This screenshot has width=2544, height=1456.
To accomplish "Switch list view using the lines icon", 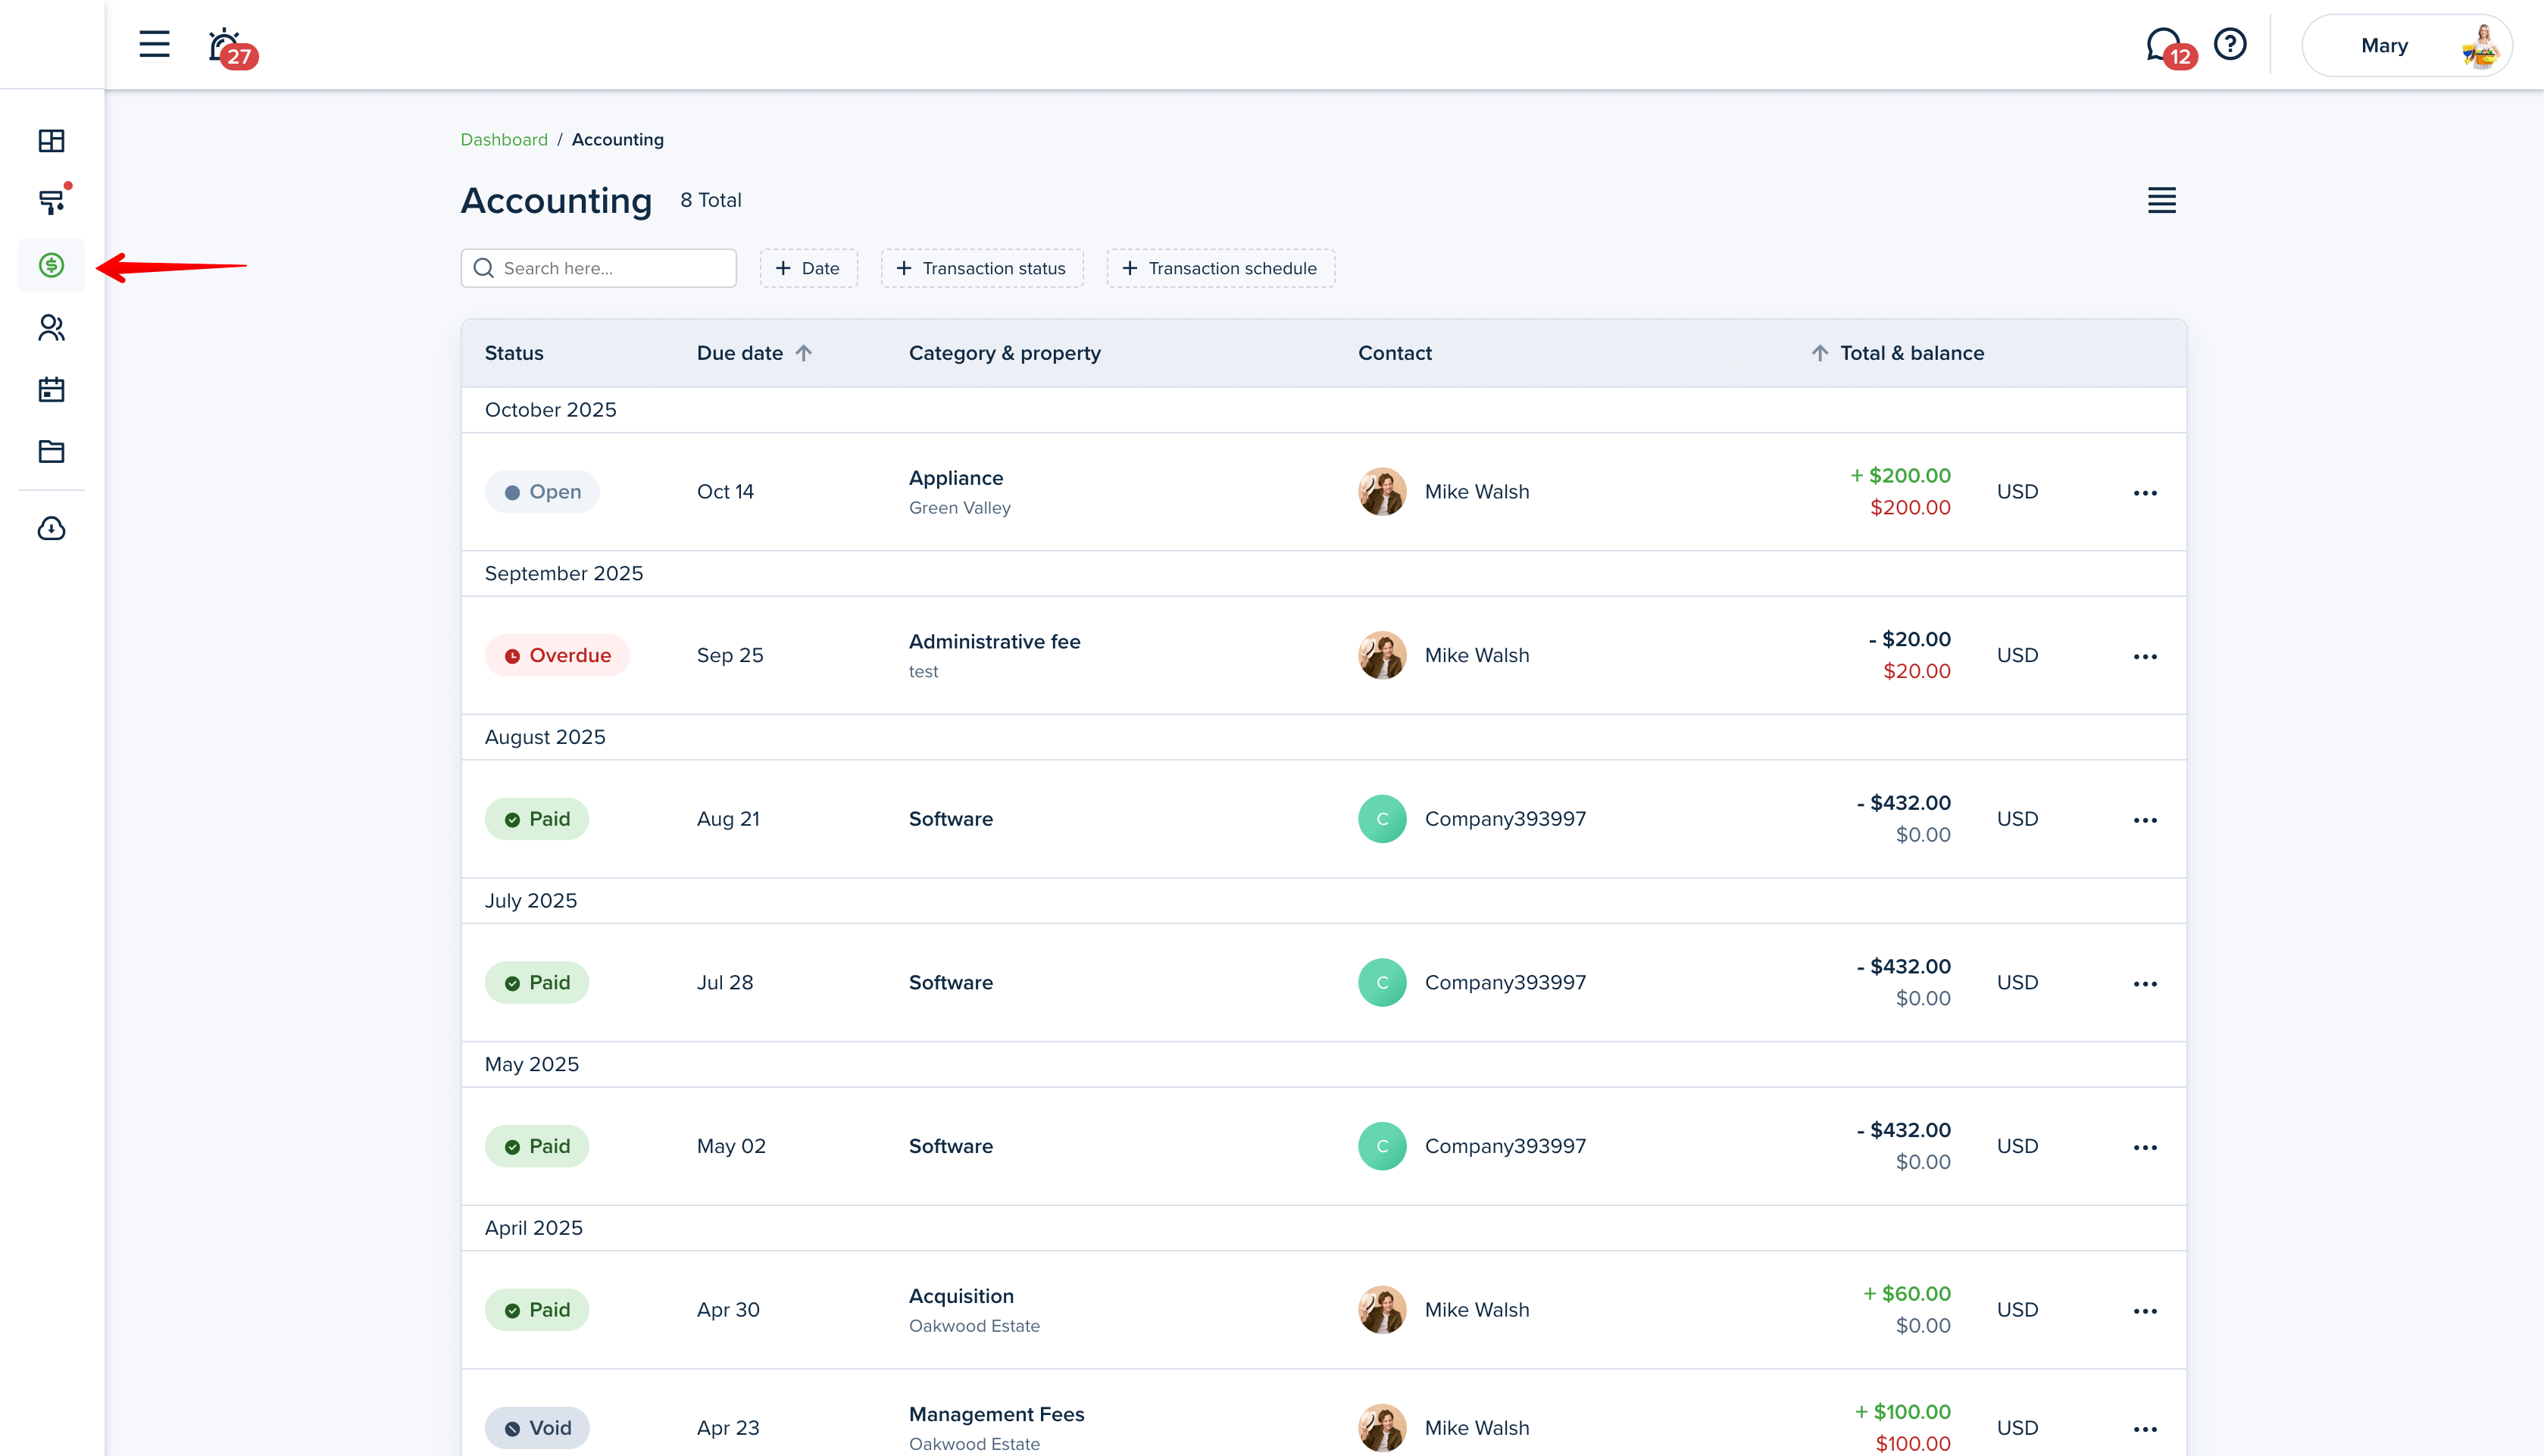I will point(2161,200).
